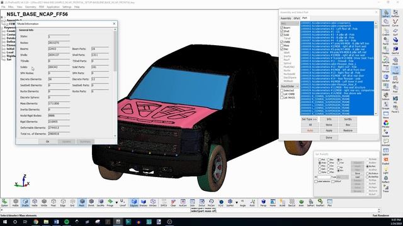Click the Unref icon in bottom toolbar
This screenshot has width=403, height=226.
coord(123,202)
